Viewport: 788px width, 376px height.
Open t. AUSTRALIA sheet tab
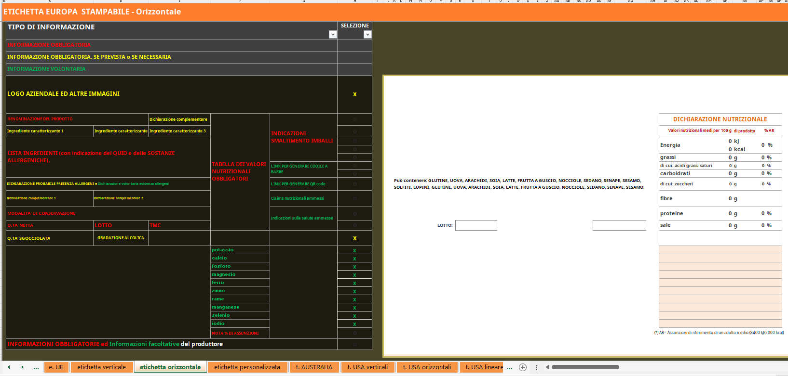[314, 367]
